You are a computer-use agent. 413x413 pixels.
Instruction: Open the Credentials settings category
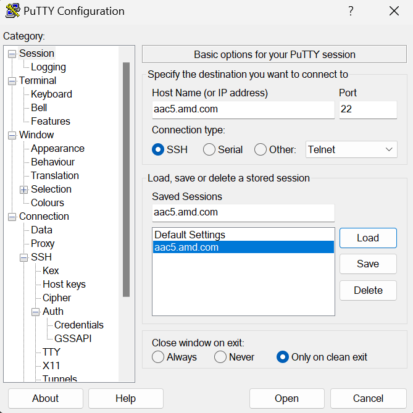pyautogui.click(x=79, y=325)
